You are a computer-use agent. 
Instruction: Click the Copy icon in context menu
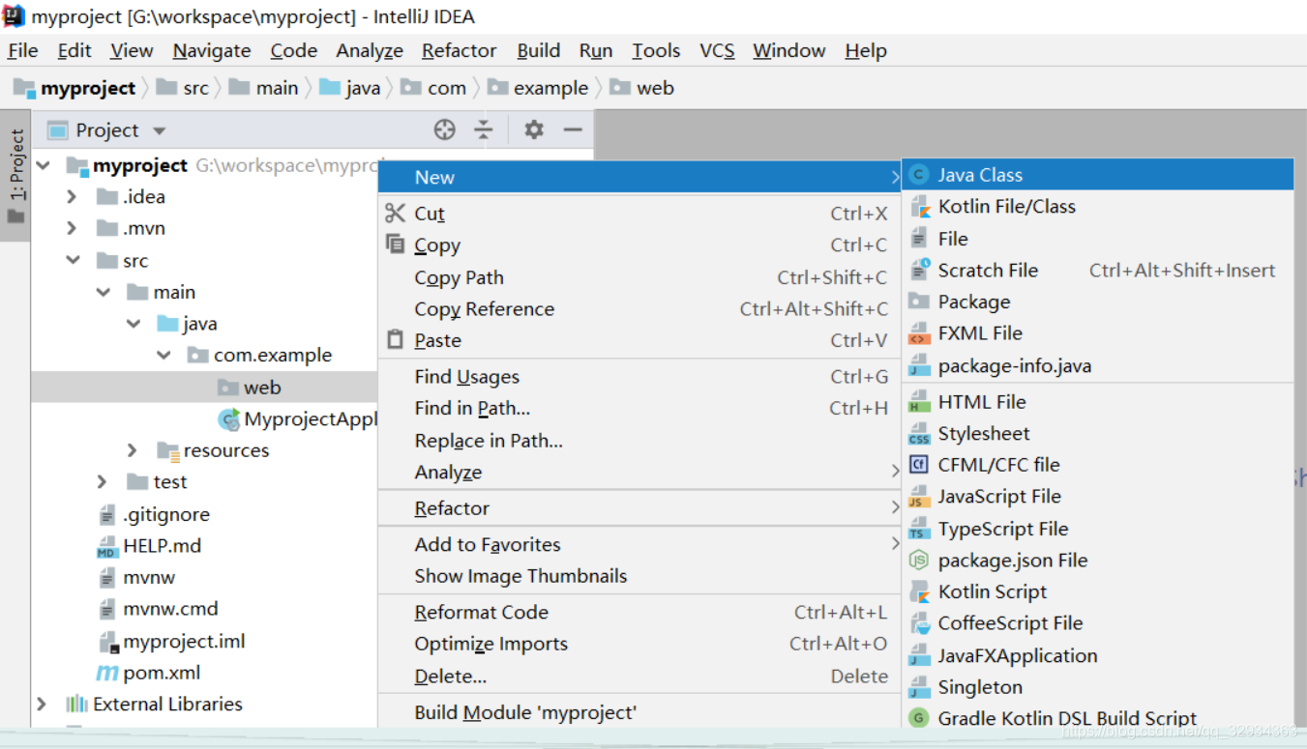click(x=395, y=245)
